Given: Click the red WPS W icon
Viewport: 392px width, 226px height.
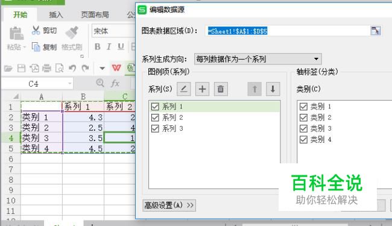Looking at the screenshot, I should coord(116,68).
